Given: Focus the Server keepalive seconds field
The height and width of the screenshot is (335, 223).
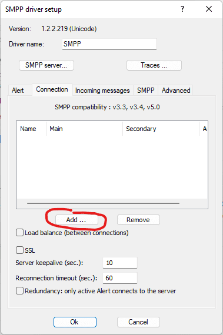Looking at the screenshot, I should pyautogui.click(x=120, y=263).
